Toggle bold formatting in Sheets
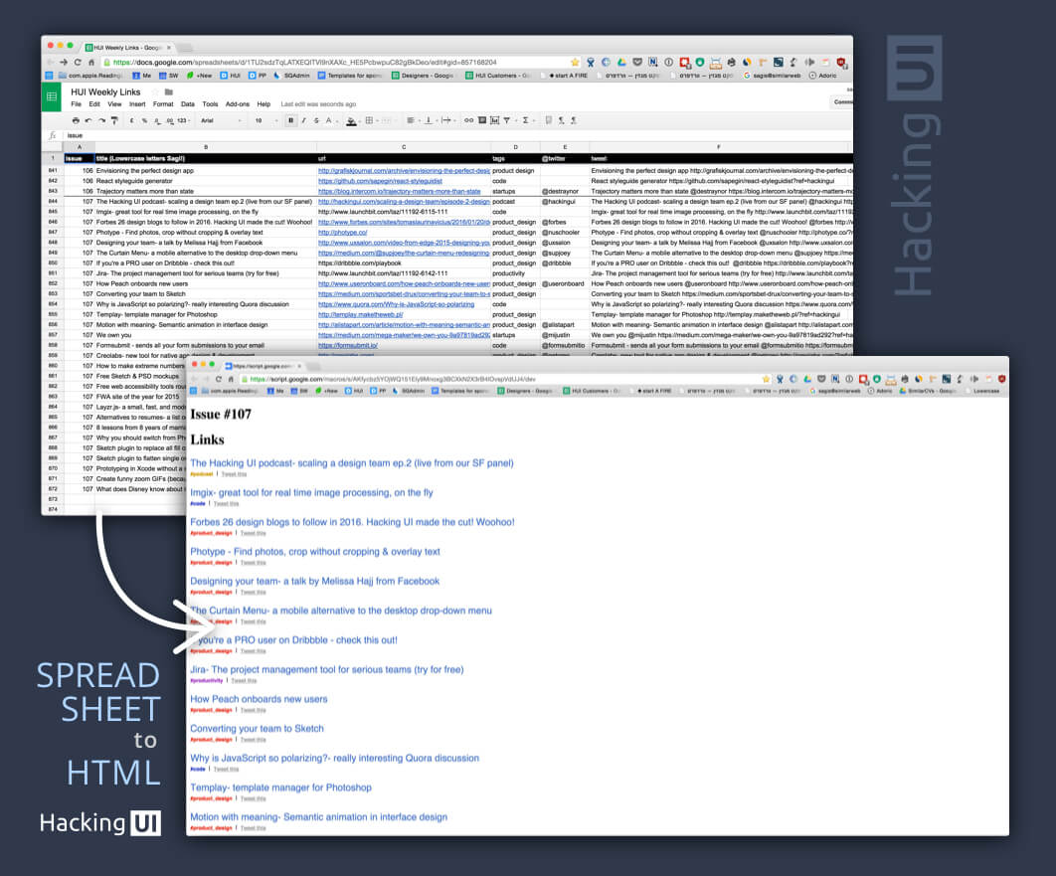 click(291, 120)
